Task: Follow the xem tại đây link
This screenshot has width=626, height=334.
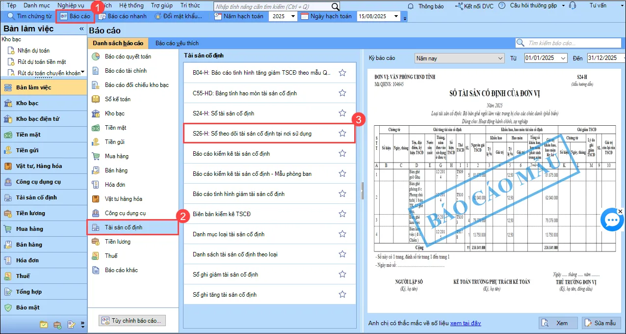Action: [465, 323]
